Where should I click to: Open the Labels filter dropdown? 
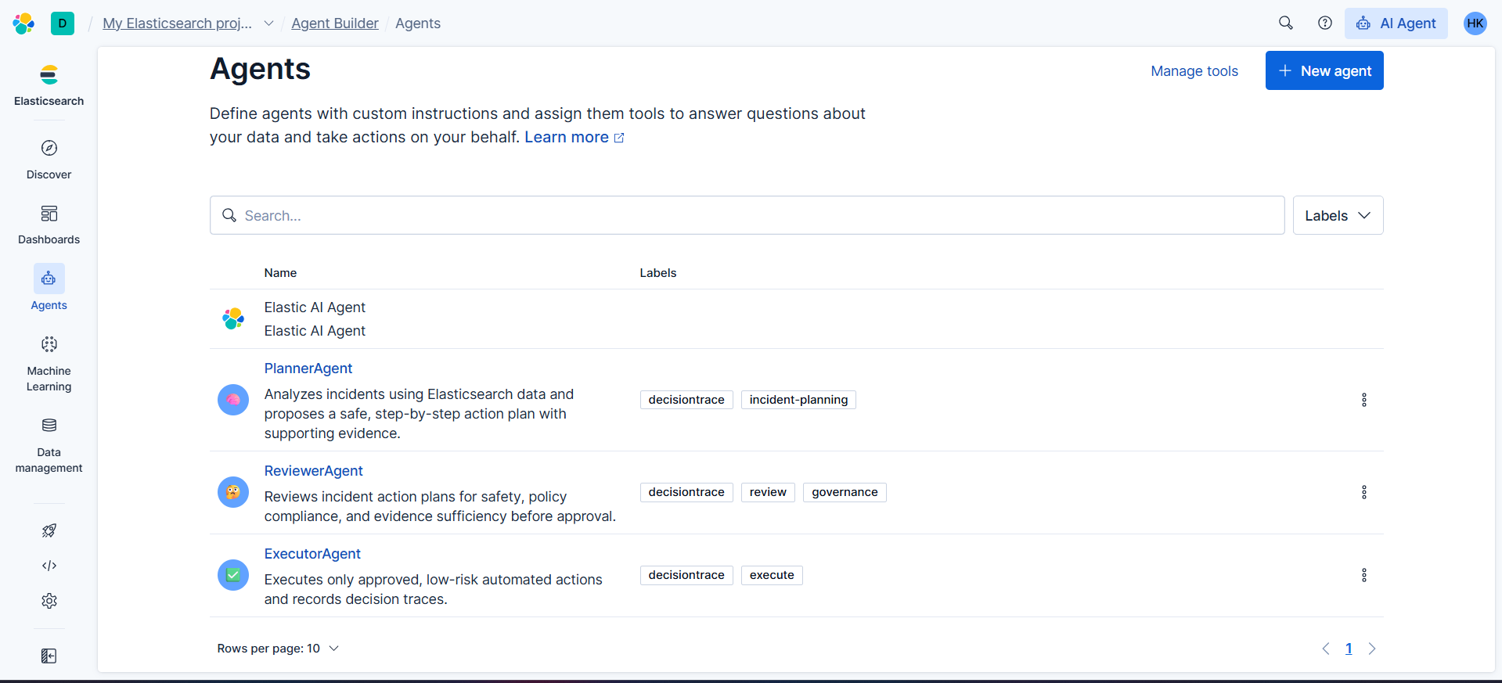point(1338,215)
